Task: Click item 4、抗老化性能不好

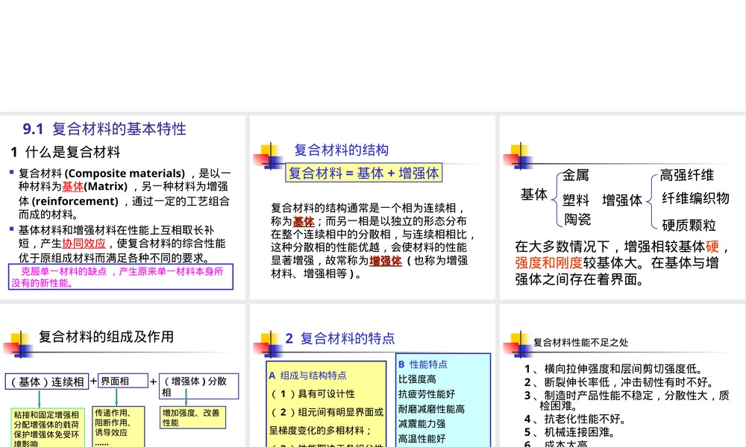Action: 575,419
